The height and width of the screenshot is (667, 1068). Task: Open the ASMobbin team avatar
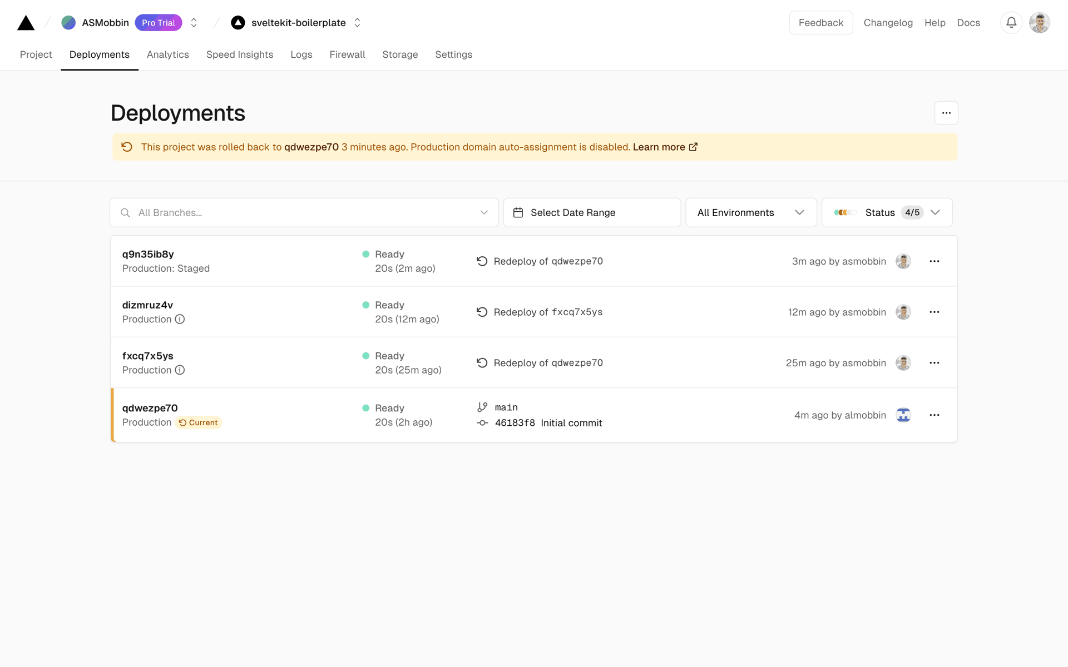pyautogui.click(x=68, y=23)
